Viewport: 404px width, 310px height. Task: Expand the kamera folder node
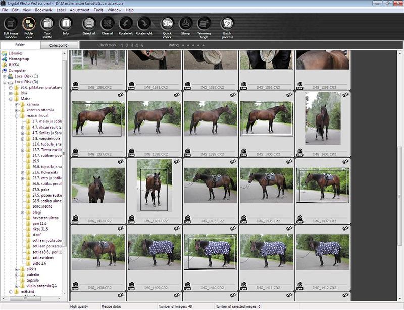[x=17, y=105]
